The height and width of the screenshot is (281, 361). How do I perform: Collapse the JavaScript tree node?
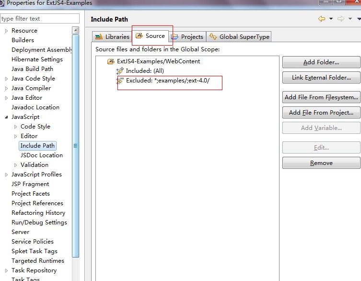pos(6,117)
